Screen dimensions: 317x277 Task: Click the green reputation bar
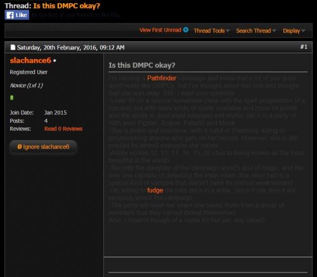[x=11, y=98]
